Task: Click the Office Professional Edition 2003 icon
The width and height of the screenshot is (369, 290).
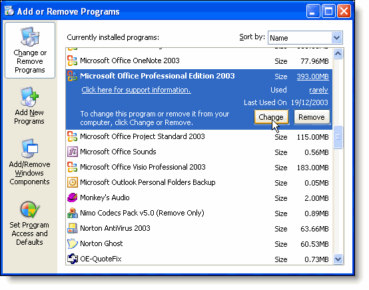Action: point(72,76)
